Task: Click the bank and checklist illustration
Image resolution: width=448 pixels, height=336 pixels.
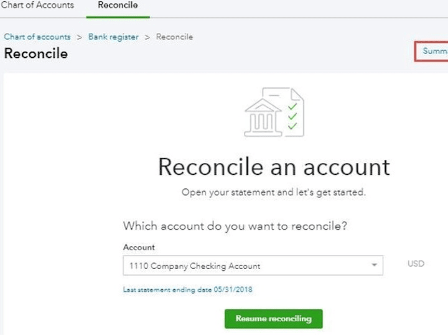Action: [274, 112]
